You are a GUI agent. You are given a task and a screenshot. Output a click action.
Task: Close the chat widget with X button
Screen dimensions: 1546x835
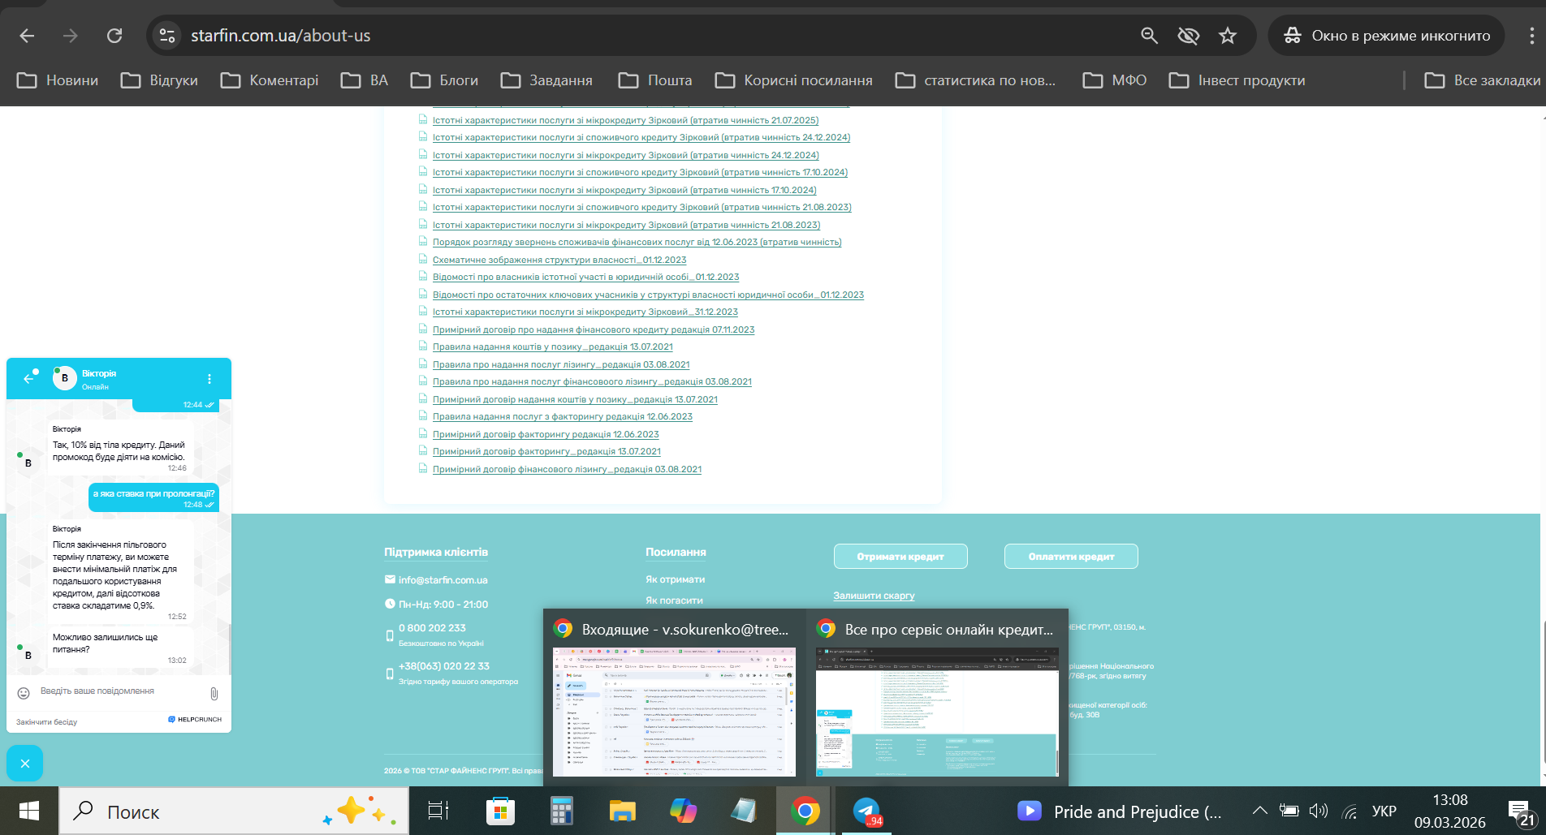click(x=24, y=764)
